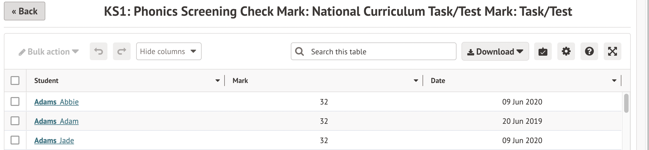The image size is (649, 150).
Task: Open the Student column sort arrow
Action: point(218,81)
